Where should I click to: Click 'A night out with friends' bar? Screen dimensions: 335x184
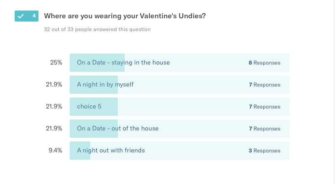click(180, 151)
